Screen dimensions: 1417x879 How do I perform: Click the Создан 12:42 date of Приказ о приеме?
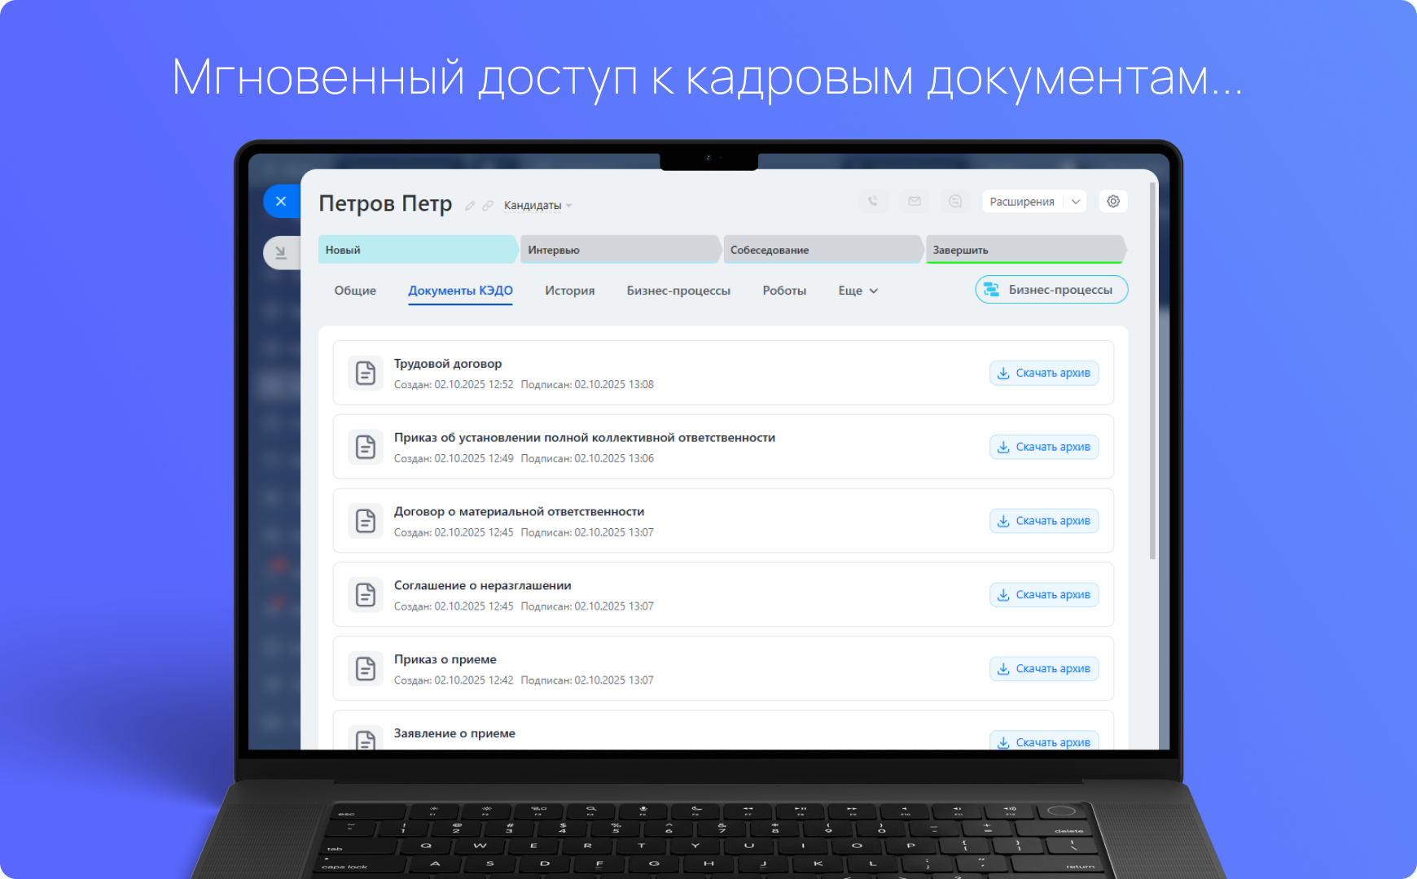pos(454,681)
